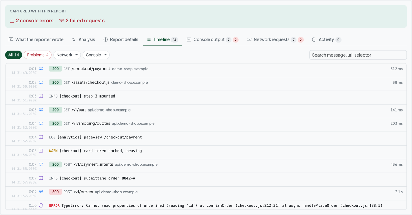Screen dimensions: 412x215
Task: Select the All 14 filter pill
Action: click(14, 55)
